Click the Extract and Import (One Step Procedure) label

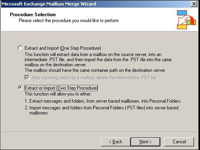tap(63, 48)
